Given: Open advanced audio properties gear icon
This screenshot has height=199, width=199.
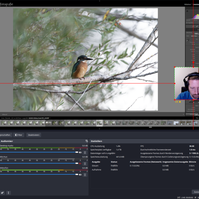Looking at the screenshot, I should click(x=2, y=193).
